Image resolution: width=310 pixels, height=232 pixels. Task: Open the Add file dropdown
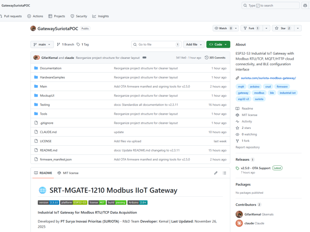point(193,44)
